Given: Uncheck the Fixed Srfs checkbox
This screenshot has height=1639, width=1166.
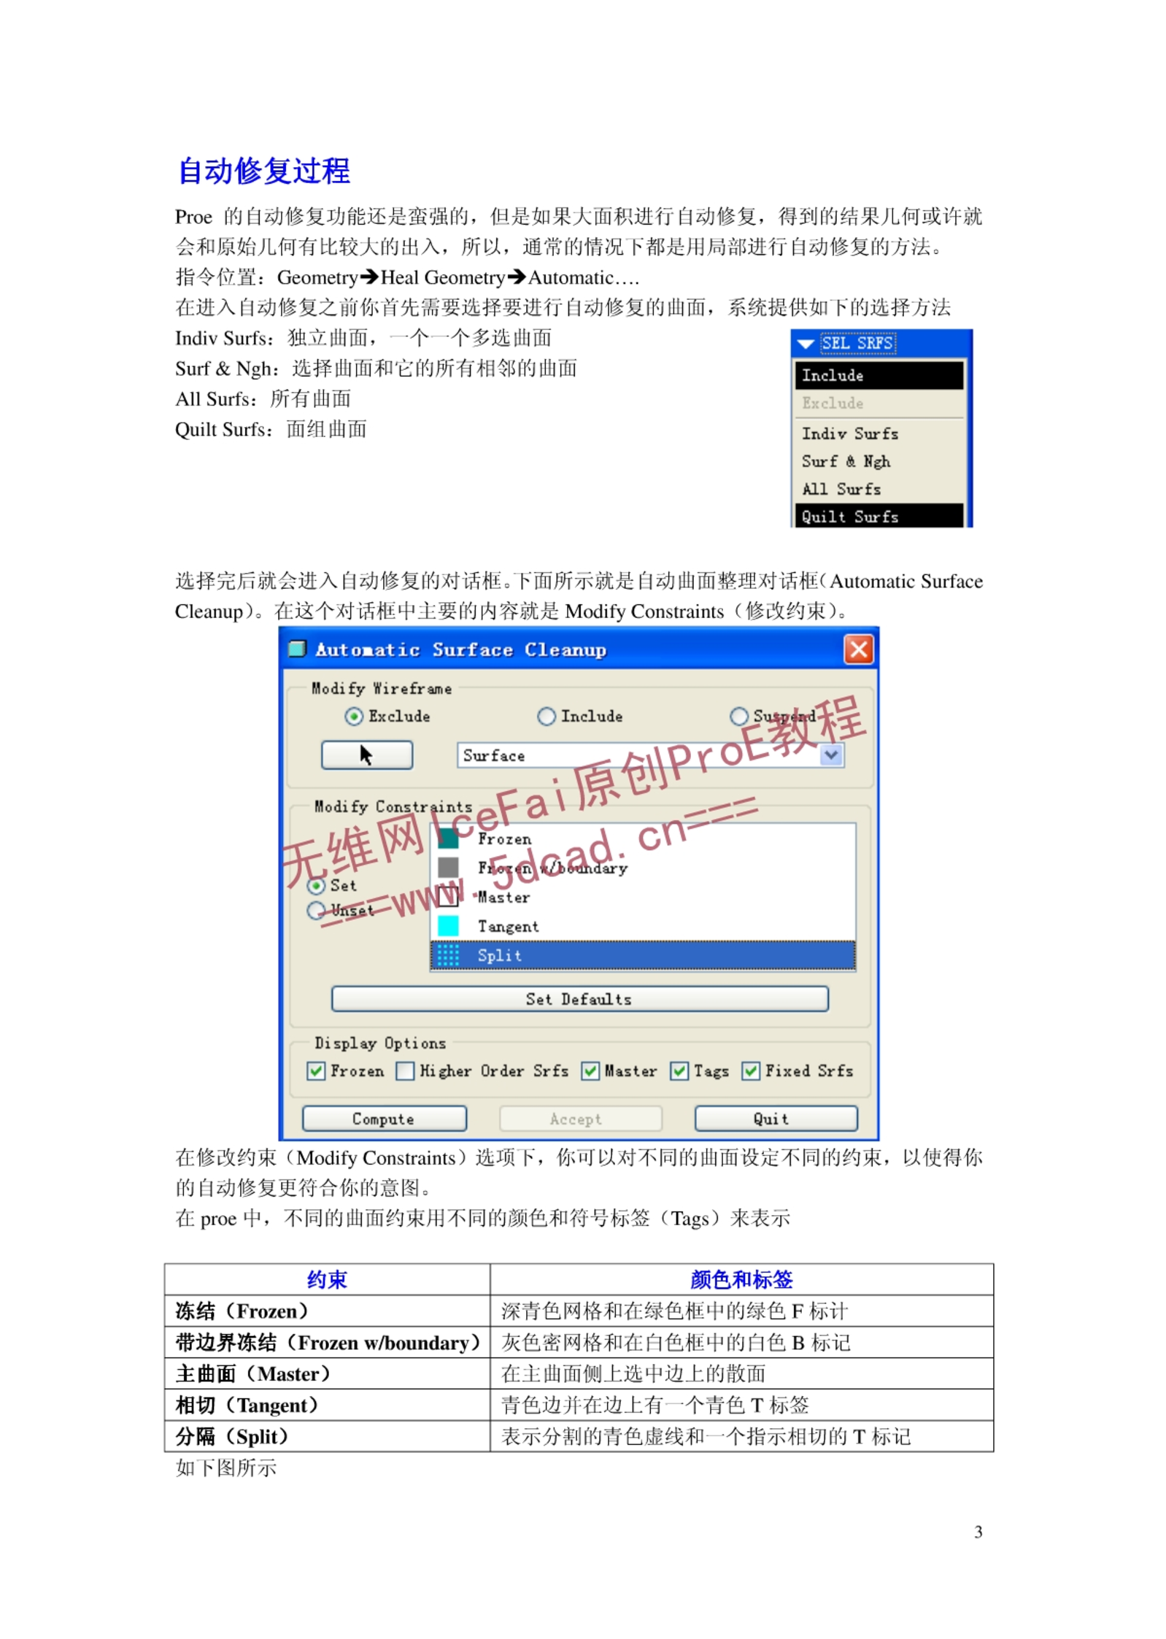Looking at the screenshot, I should pos(750,1071).
